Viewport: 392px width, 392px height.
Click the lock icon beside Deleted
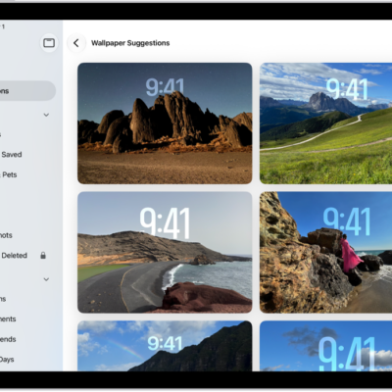[x=43, y=255]
